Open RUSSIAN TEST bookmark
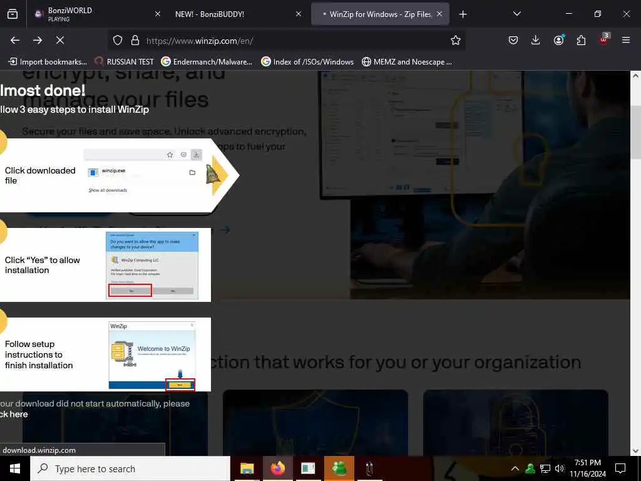 [125, 62]
